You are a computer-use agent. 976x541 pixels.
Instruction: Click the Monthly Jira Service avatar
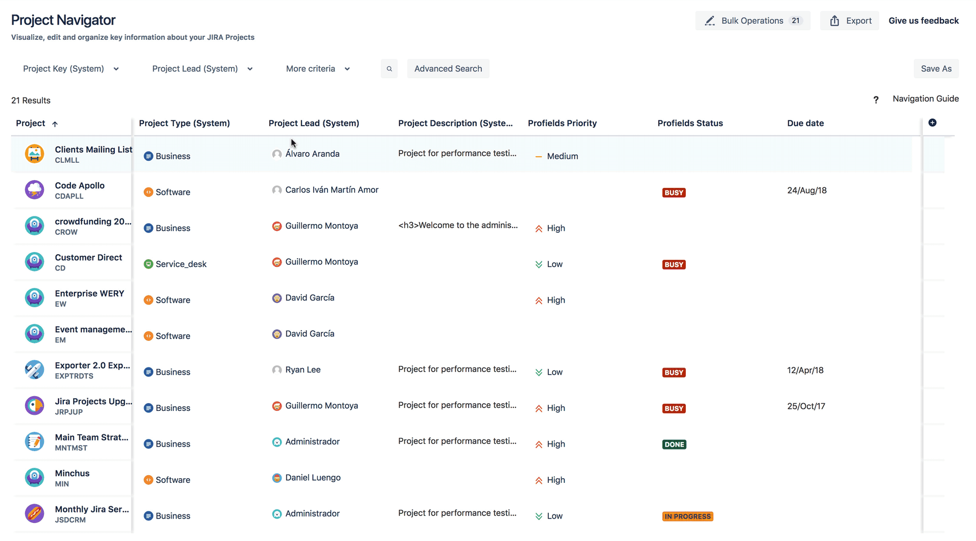34,513
